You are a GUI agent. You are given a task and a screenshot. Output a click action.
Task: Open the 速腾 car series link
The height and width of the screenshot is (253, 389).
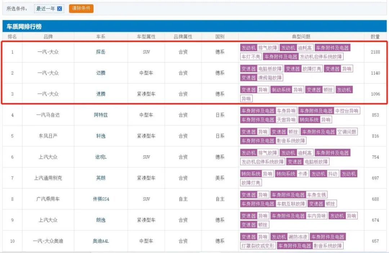101,94
